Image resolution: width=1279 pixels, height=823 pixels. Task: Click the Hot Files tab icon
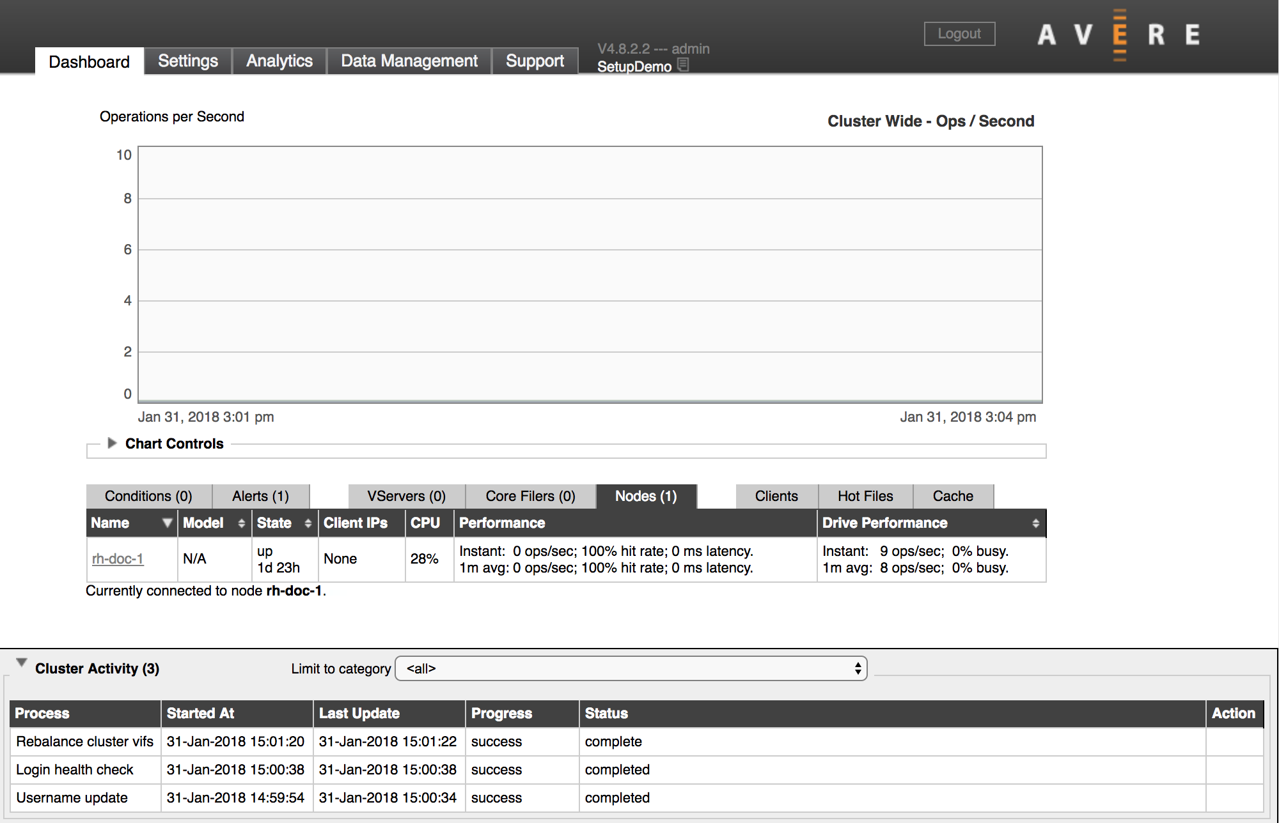[864, 495]
